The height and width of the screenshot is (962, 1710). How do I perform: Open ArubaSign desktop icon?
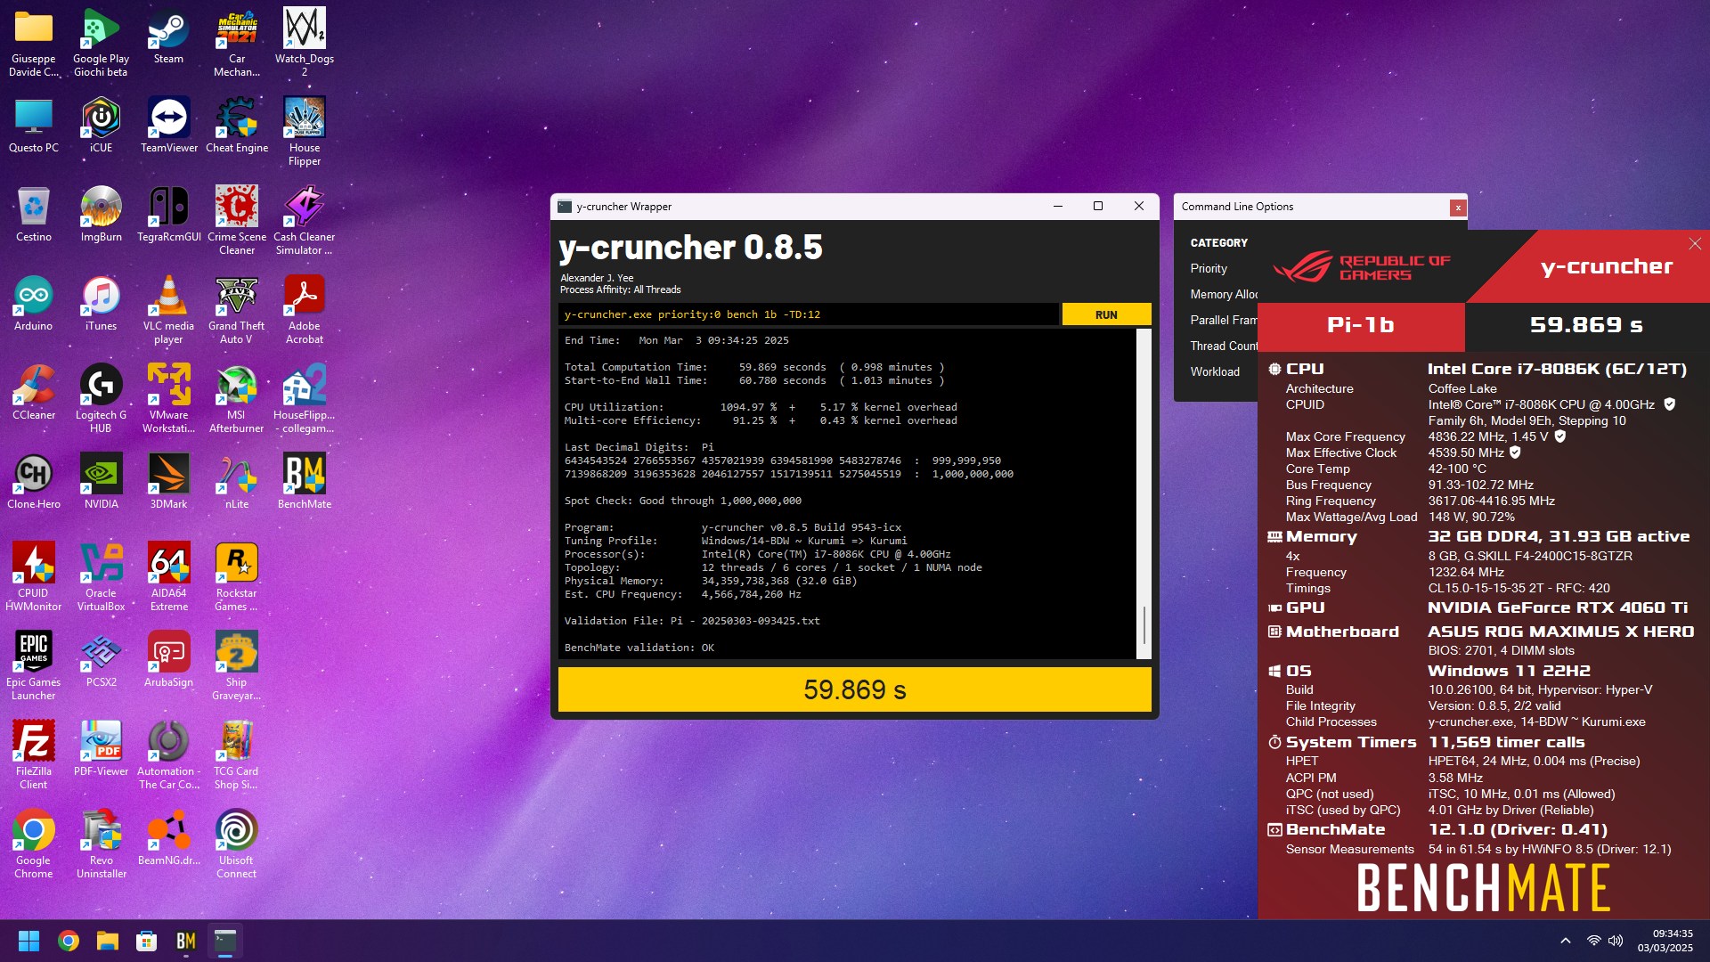click(169, 660)
